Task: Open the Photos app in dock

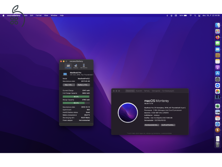Action: (x=217, y=91)
